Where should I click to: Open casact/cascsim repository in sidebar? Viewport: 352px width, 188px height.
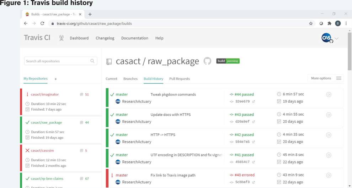(42, 150)
